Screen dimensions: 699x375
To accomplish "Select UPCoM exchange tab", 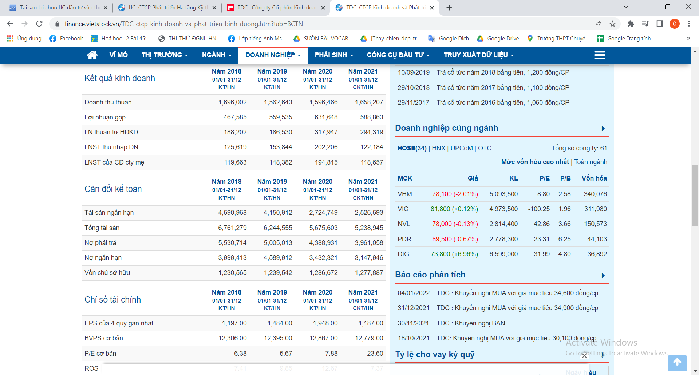I will [x=462, y=148].
